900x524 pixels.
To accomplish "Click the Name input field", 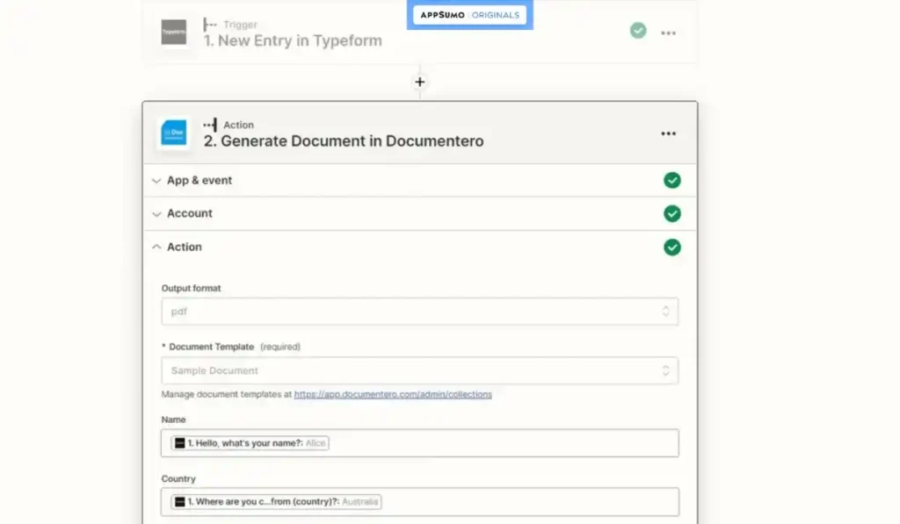I will pyautogui.click(x=419, y=443).
